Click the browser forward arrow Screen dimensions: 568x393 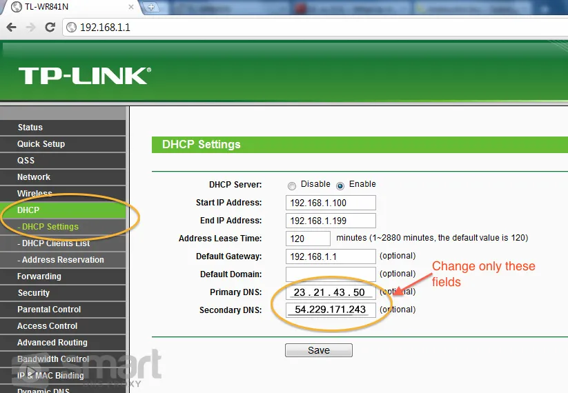(30, 28)
